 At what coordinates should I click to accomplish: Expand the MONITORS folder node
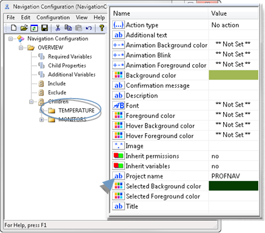pyautogui.click(x=42, y=120)
